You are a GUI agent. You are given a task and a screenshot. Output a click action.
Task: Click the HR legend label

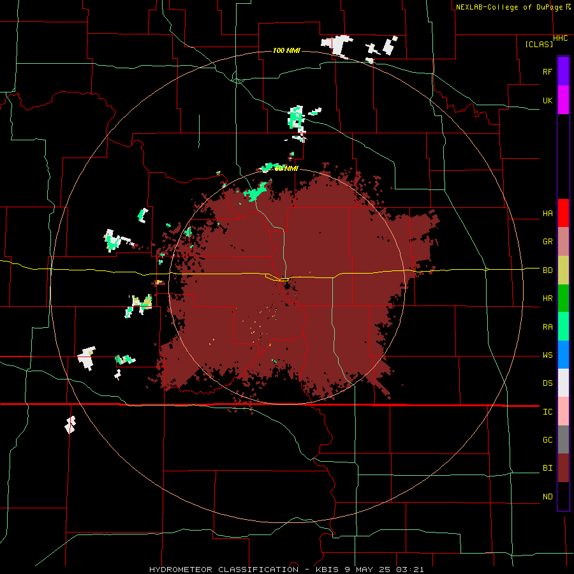[547, 298]
